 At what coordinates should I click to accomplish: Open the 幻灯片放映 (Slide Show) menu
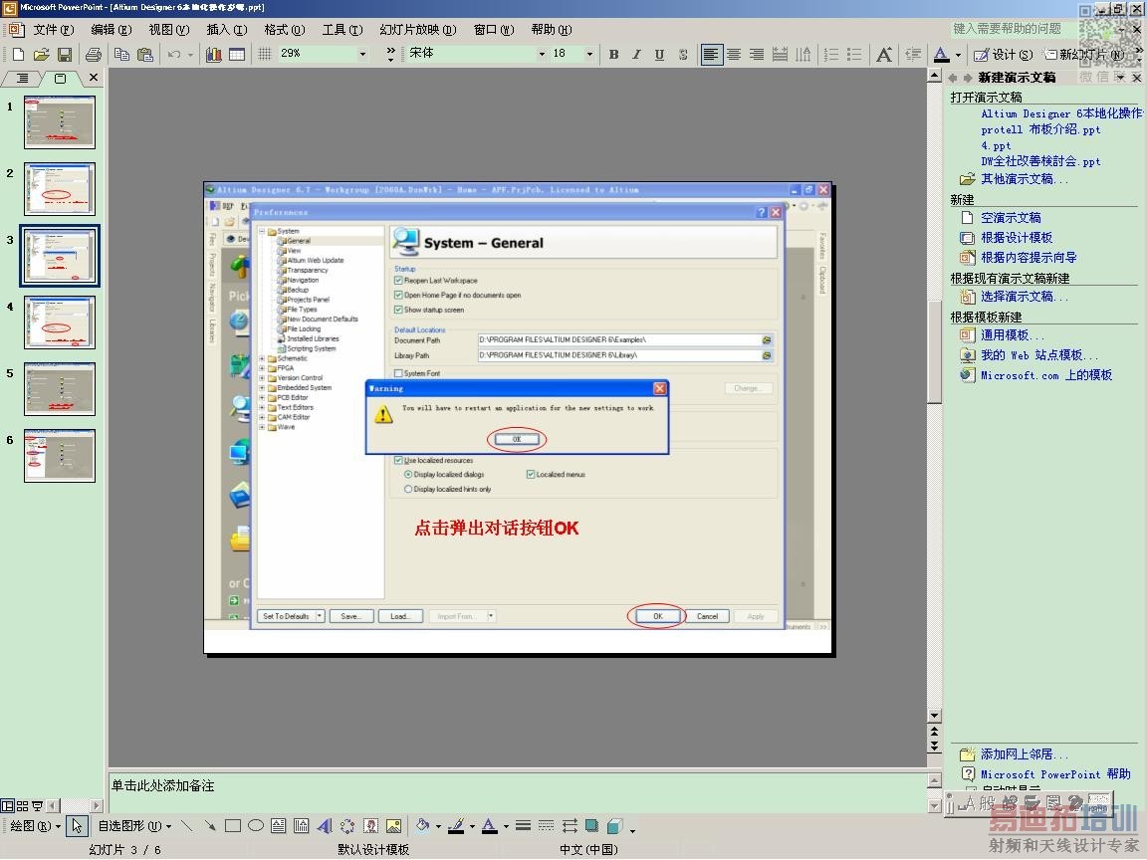point(418,29)
